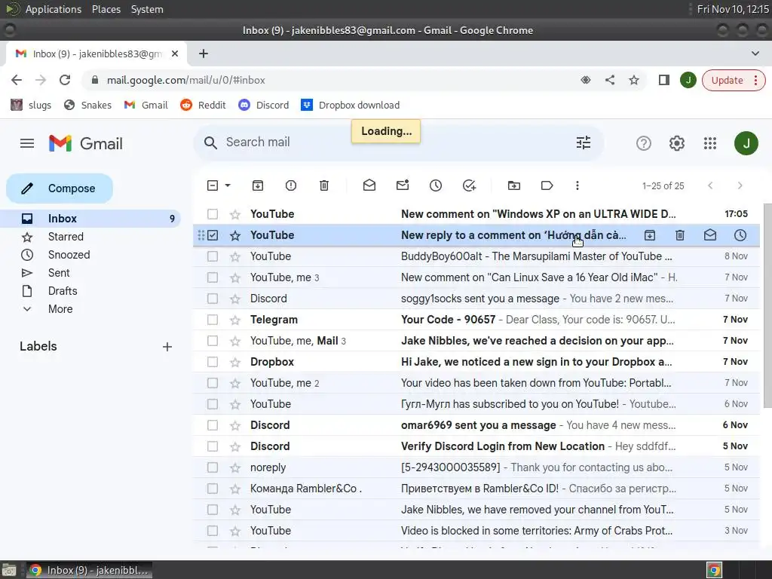Click the Mark as unread icon in the toolbar

tap(403, 185)
